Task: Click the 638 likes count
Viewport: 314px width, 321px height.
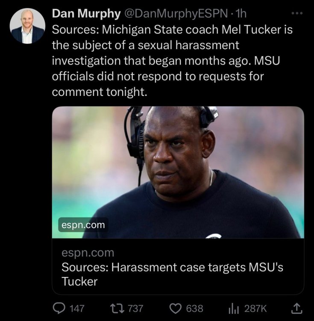Action: click(194, 308)
